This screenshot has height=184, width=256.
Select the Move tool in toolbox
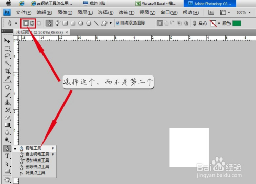(7, 40)
